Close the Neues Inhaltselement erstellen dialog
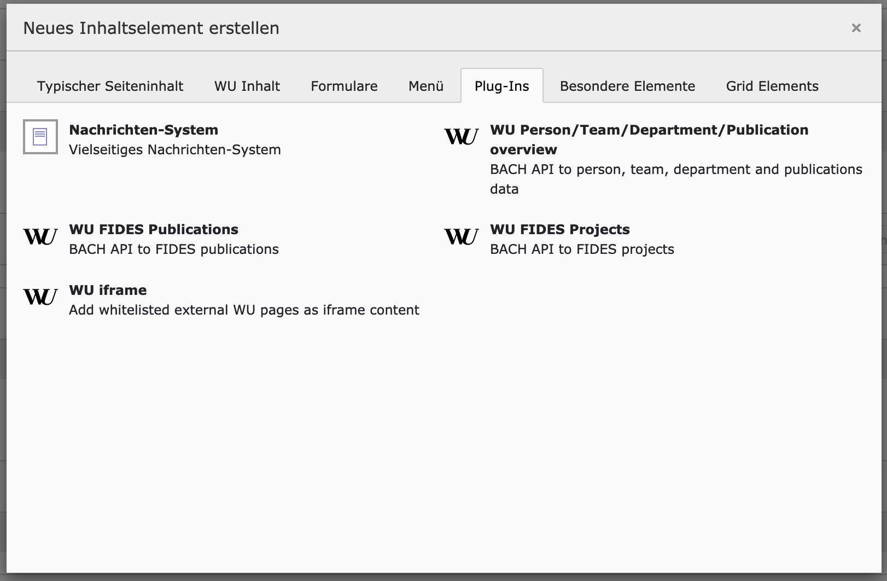Image resolution: width=887 pixels, height=581 pixels. [856, 28]
